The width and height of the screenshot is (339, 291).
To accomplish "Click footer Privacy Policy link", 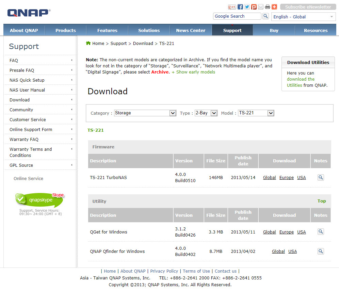I will (164, 271).
